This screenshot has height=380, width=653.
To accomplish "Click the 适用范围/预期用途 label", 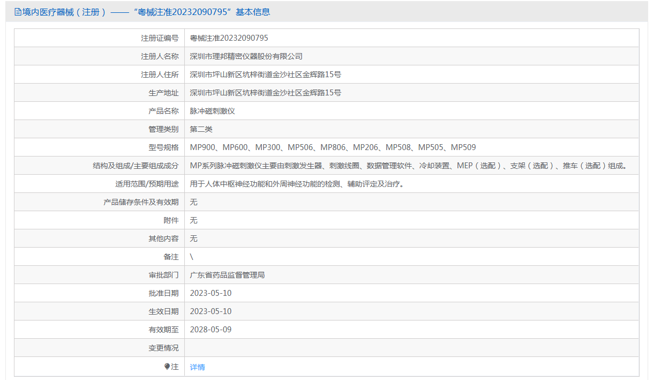I will coord(147,184).
